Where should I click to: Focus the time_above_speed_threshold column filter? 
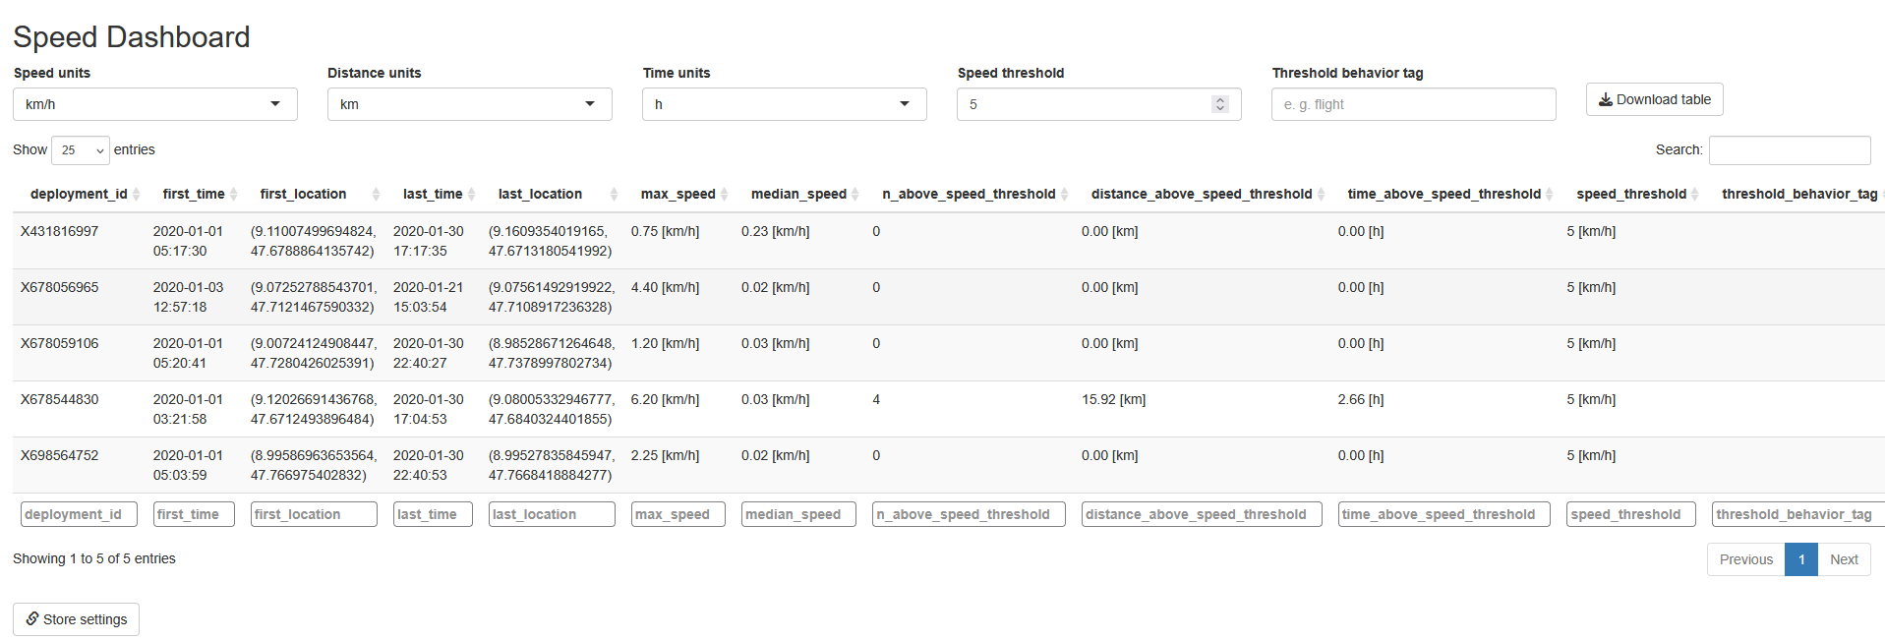[1444, 514]
